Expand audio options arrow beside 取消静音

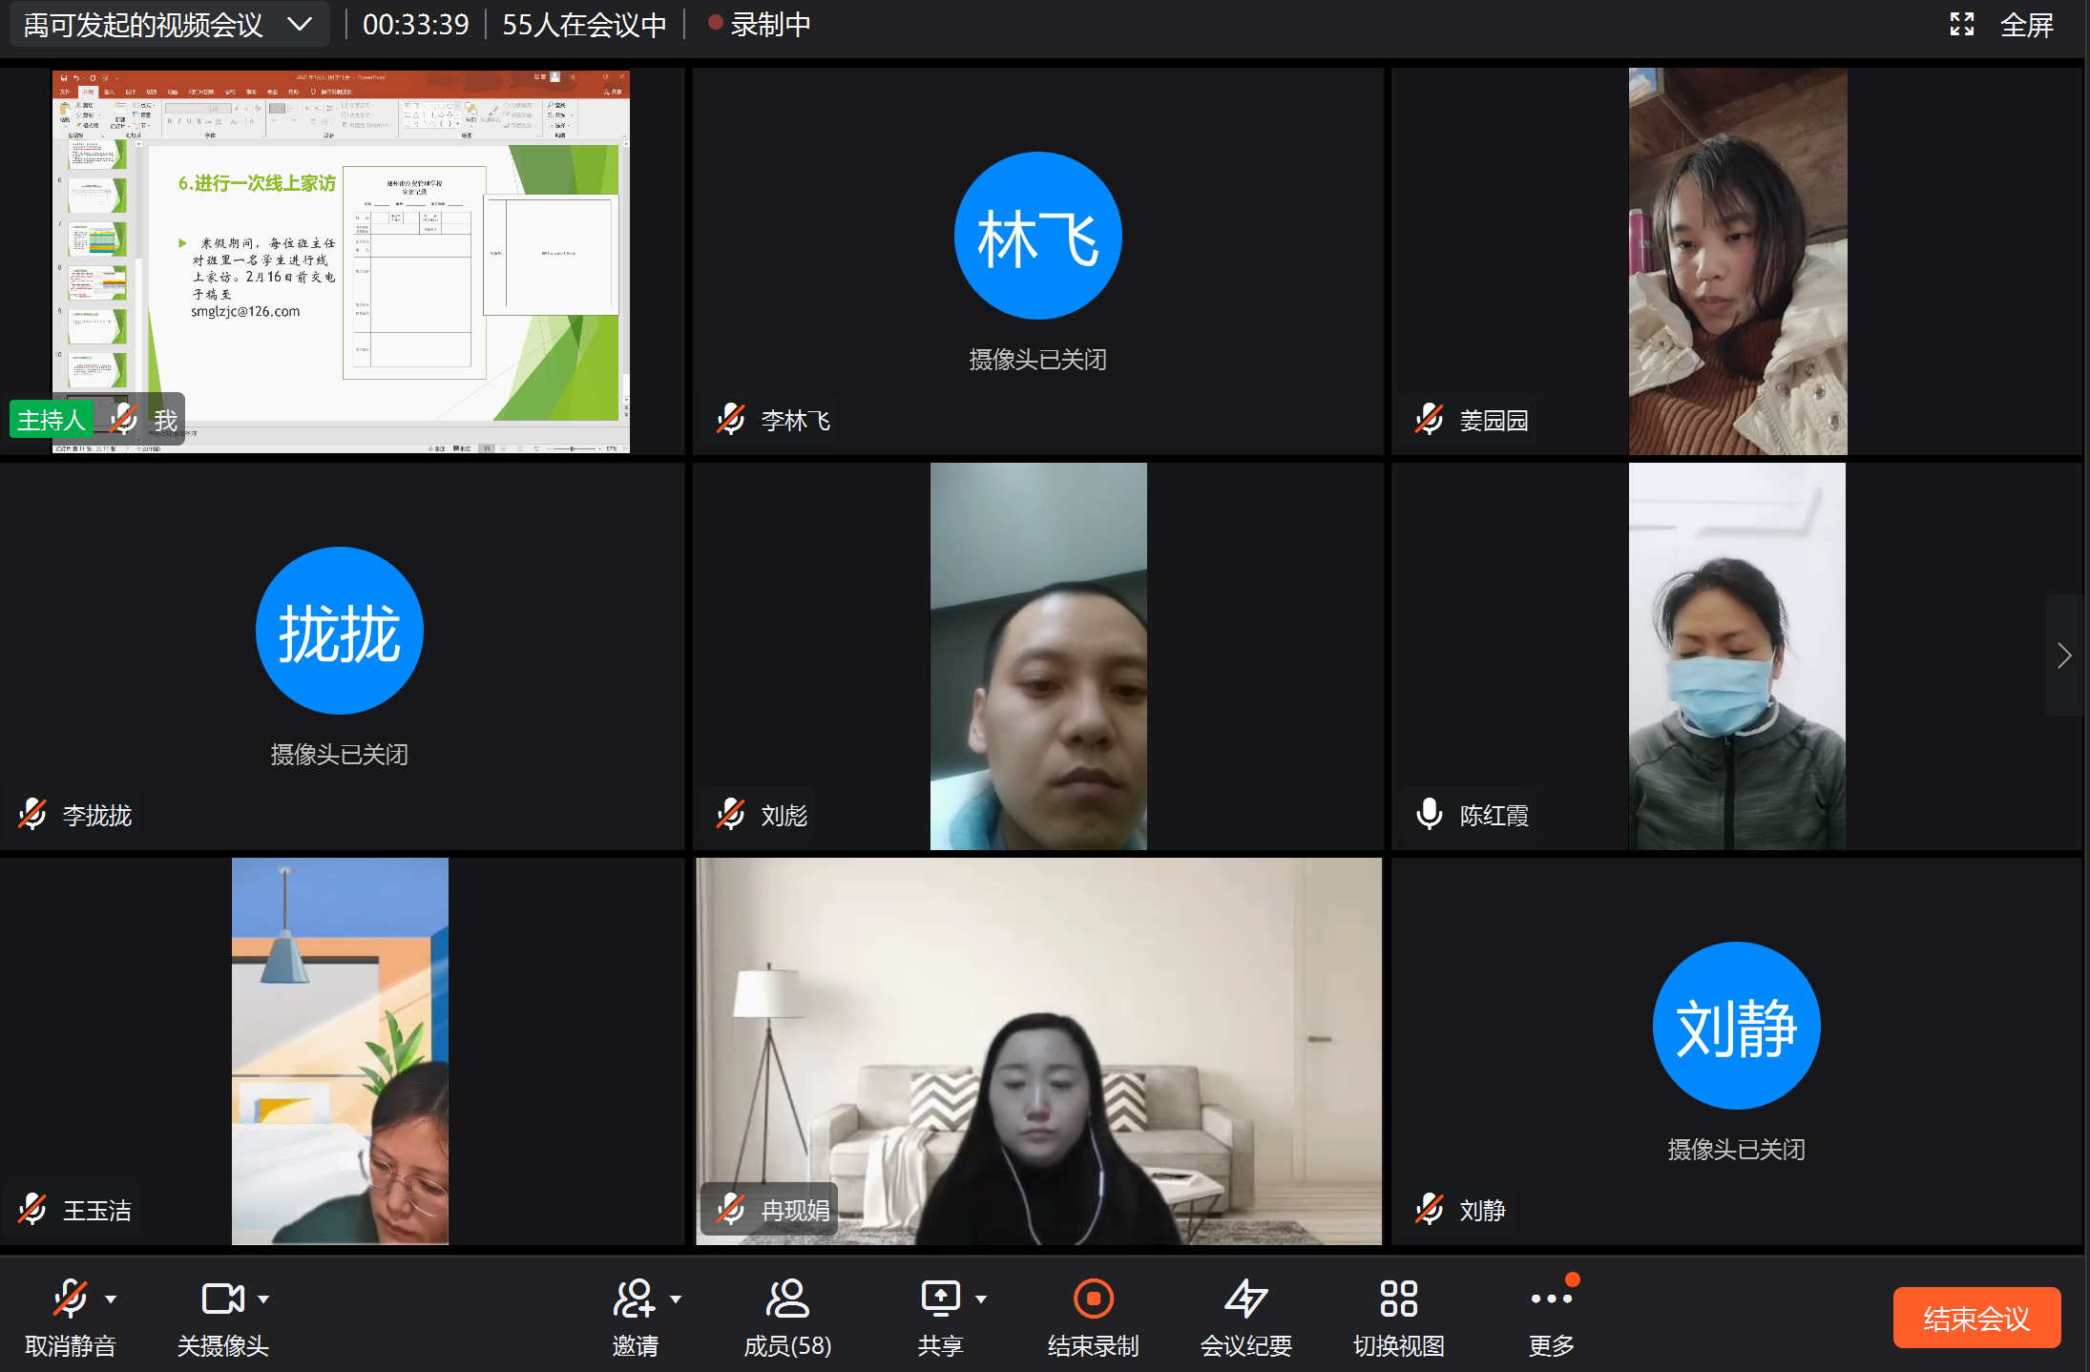tap(111, 1299)
